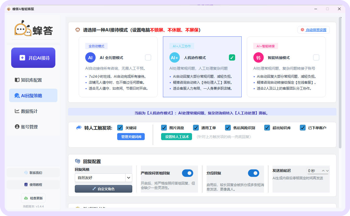
Task: Uncheck the 图片消息 trigger checkbox
Action: (x=164, y=128)
